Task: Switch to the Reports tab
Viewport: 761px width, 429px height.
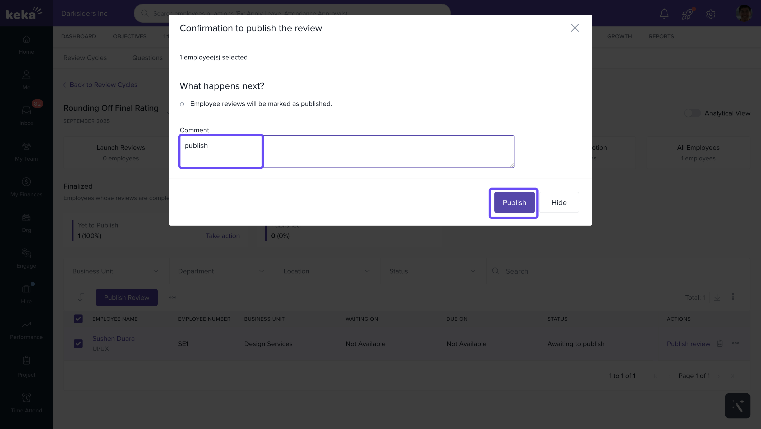Action: [x=661, y=36]
